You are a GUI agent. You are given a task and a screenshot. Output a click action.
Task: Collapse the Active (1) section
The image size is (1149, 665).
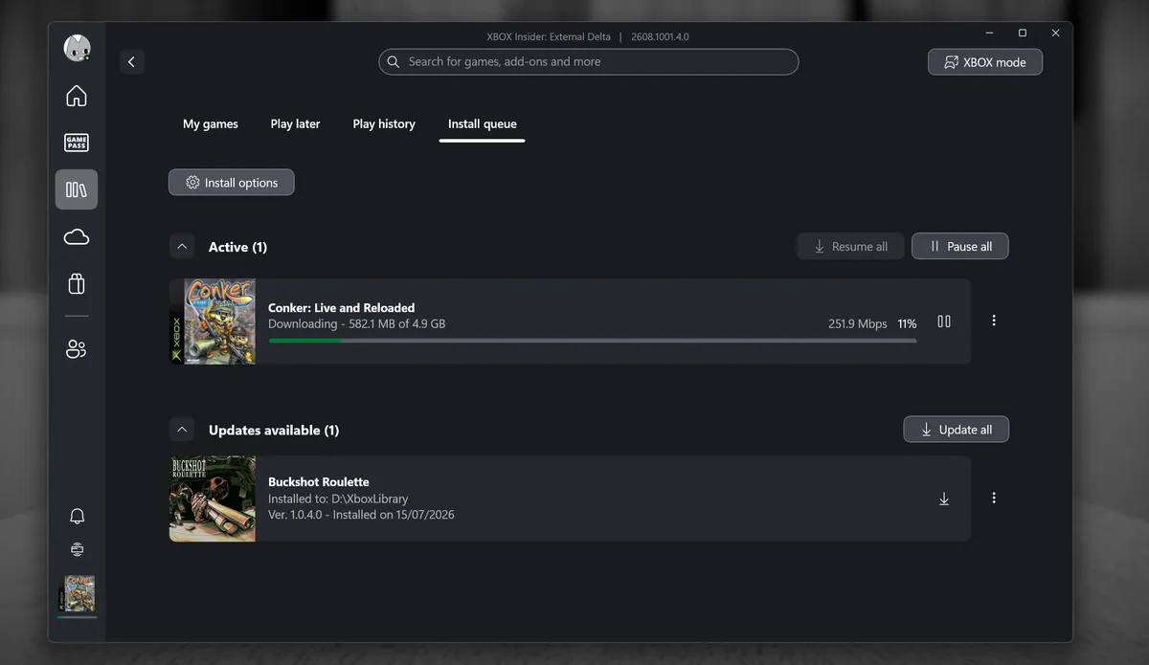pos(182,247)
